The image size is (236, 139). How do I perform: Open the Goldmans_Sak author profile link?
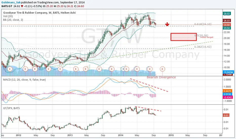coord(11,3)
